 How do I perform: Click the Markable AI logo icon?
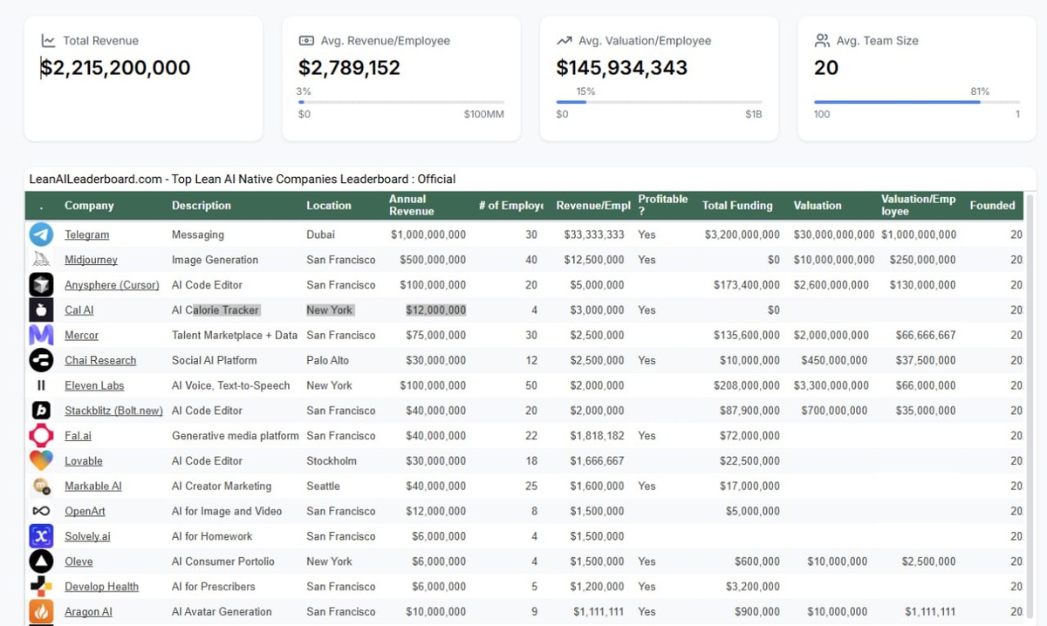[41, 487]
